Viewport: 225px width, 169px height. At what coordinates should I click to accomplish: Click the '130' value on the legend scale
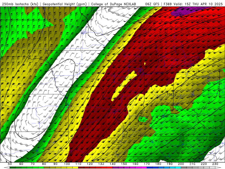(x=101, y=164)
